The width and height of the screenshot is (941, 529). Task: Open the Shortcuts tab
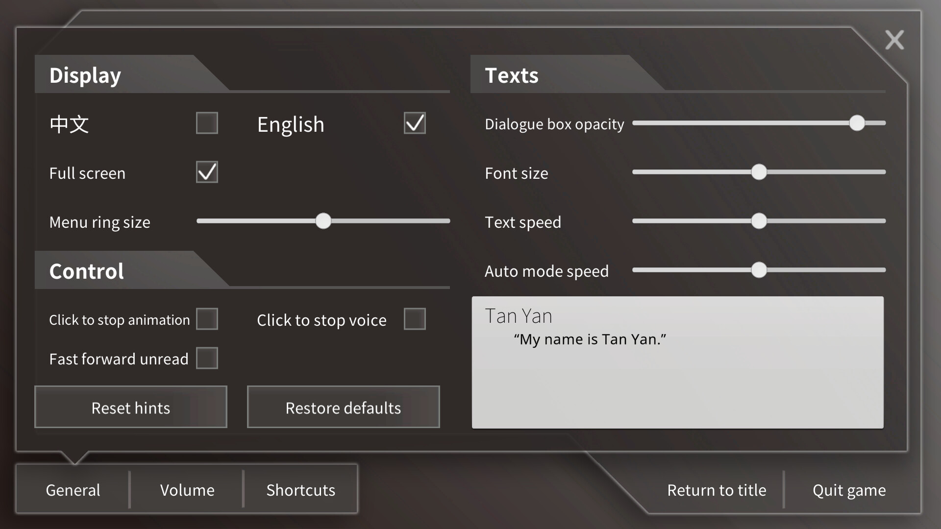[x=300, y=489]
